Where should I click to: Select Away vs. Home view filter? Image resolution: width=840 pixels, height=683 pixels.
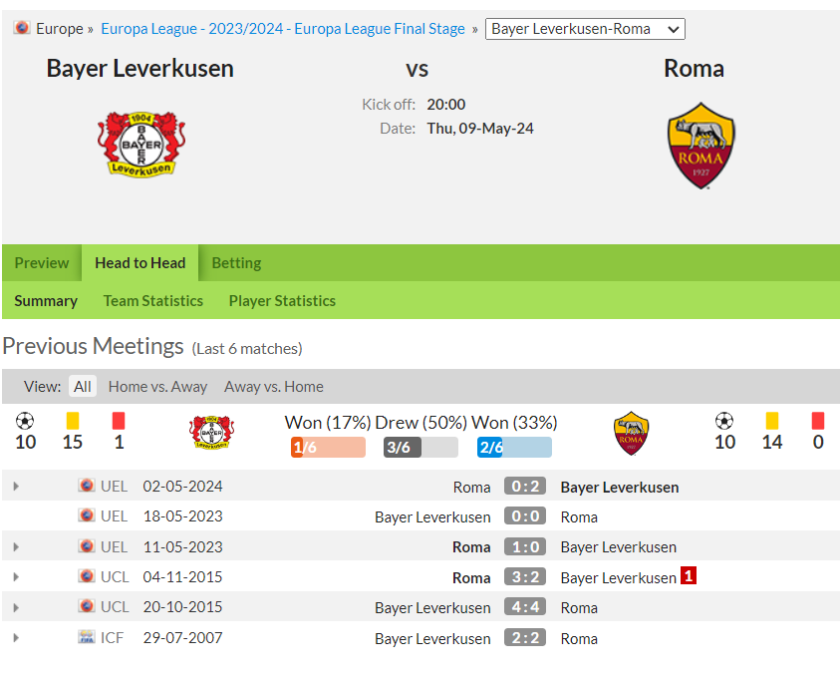pos(273,387)
